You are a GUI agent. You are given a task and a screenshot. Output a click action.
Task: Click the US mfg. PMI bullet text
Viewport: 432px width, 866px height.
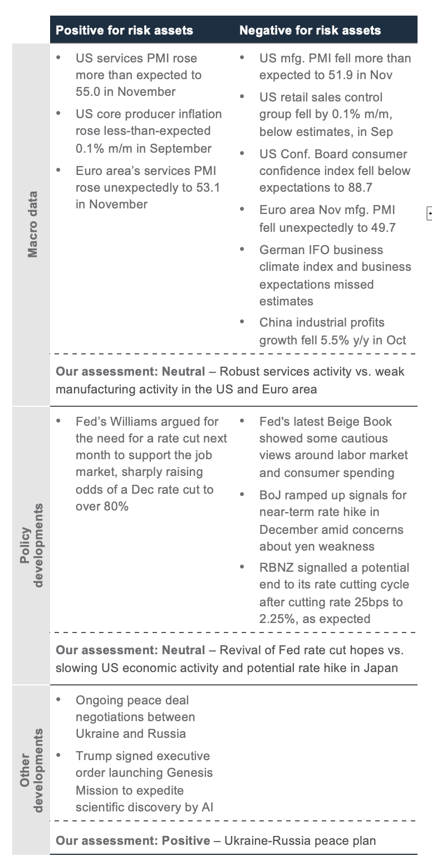(335, 66)
